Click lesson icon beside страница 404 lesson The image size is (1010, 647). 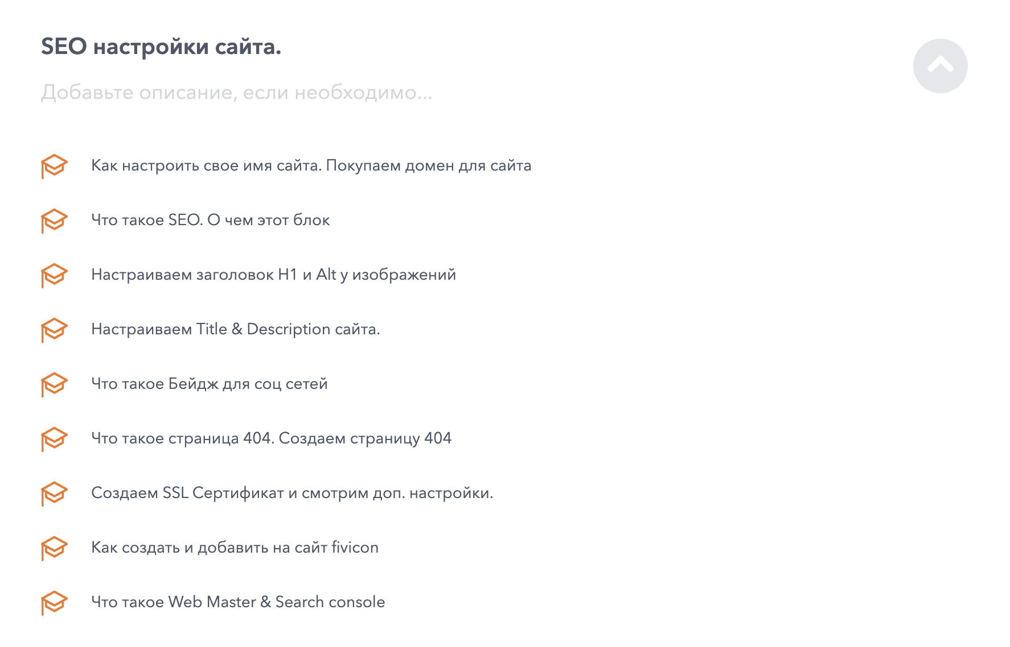[x=54, y=439]
